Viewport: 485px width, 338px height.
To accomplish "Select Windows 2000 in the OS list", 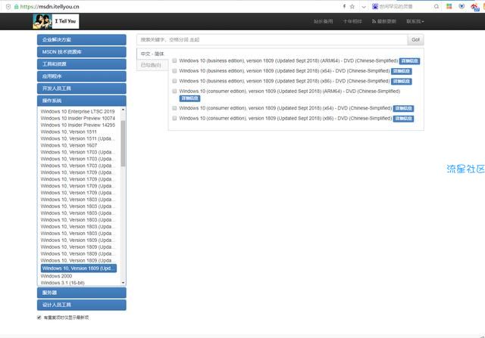I will (56, 276).
